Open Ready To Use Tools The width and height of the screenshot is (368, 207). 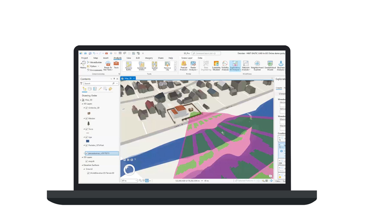pos(108,66)
